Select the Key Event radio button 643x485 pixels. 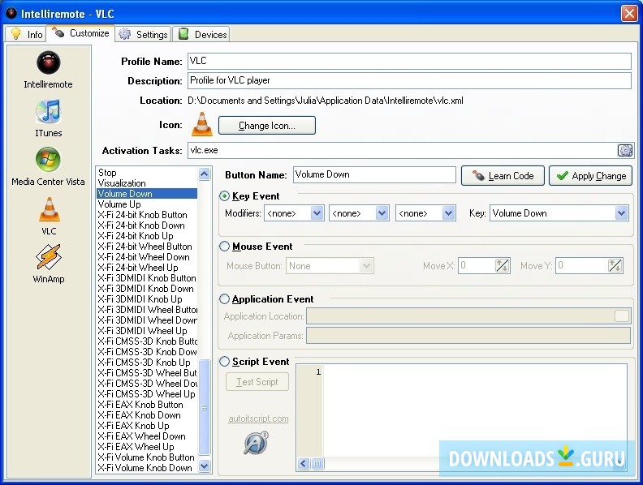[224, 196]
